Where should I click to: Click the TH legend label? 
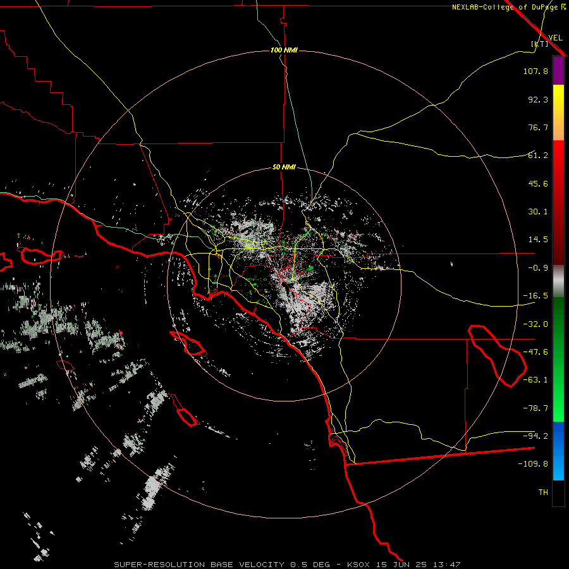pyautogui.click(x=543, y=493)
